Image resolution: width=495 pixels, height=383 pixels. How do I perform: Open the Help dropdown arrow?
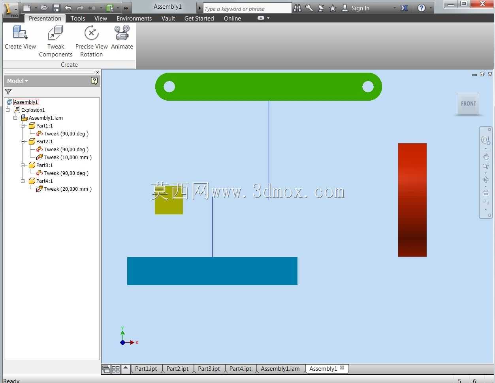[431, 8]
